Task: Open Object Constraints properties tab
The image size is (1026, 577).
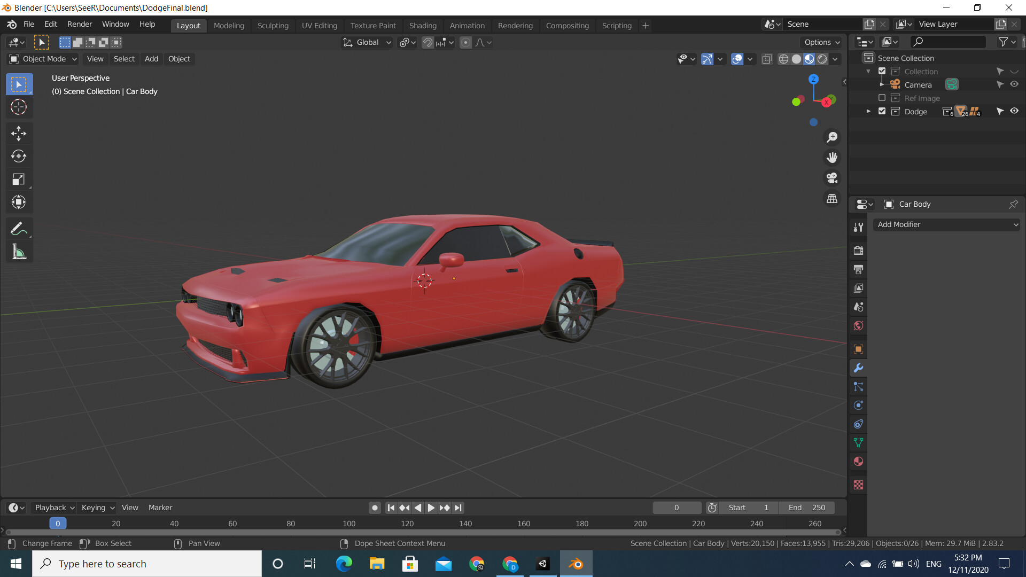Action: click(858, 424)
